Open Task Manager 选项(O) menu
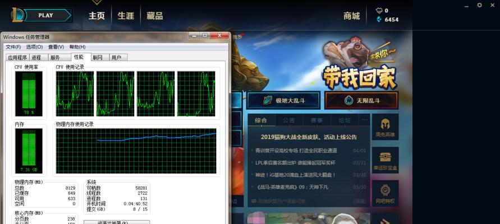The width and height of the screenshot is (500, 224). (x=34, y=47)
